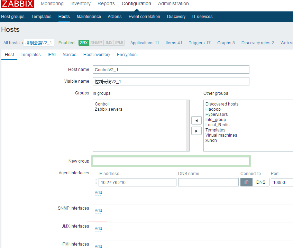Go to Hosts submenu
This screenshot has height=248, width=293.
click(64, 17)
